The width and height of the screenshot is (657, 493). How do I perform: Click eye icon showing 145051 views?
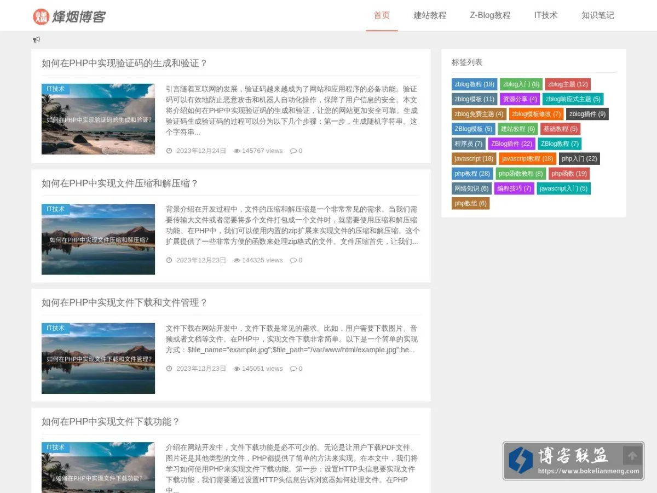click(237, 369)
